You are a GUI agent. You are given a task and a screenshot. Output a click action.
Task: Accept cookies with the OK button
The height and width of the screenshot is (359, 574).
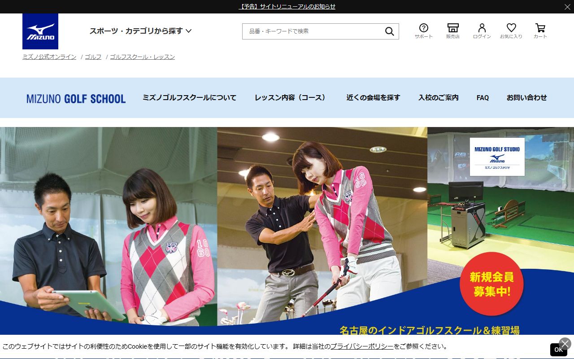click(x=558, y=350)
